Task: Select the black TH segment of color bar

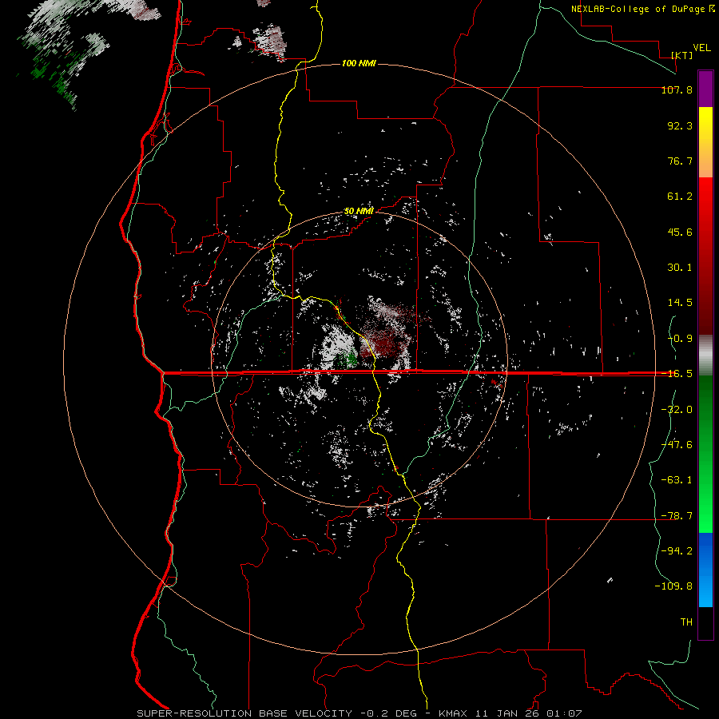Action: [705, 622]
